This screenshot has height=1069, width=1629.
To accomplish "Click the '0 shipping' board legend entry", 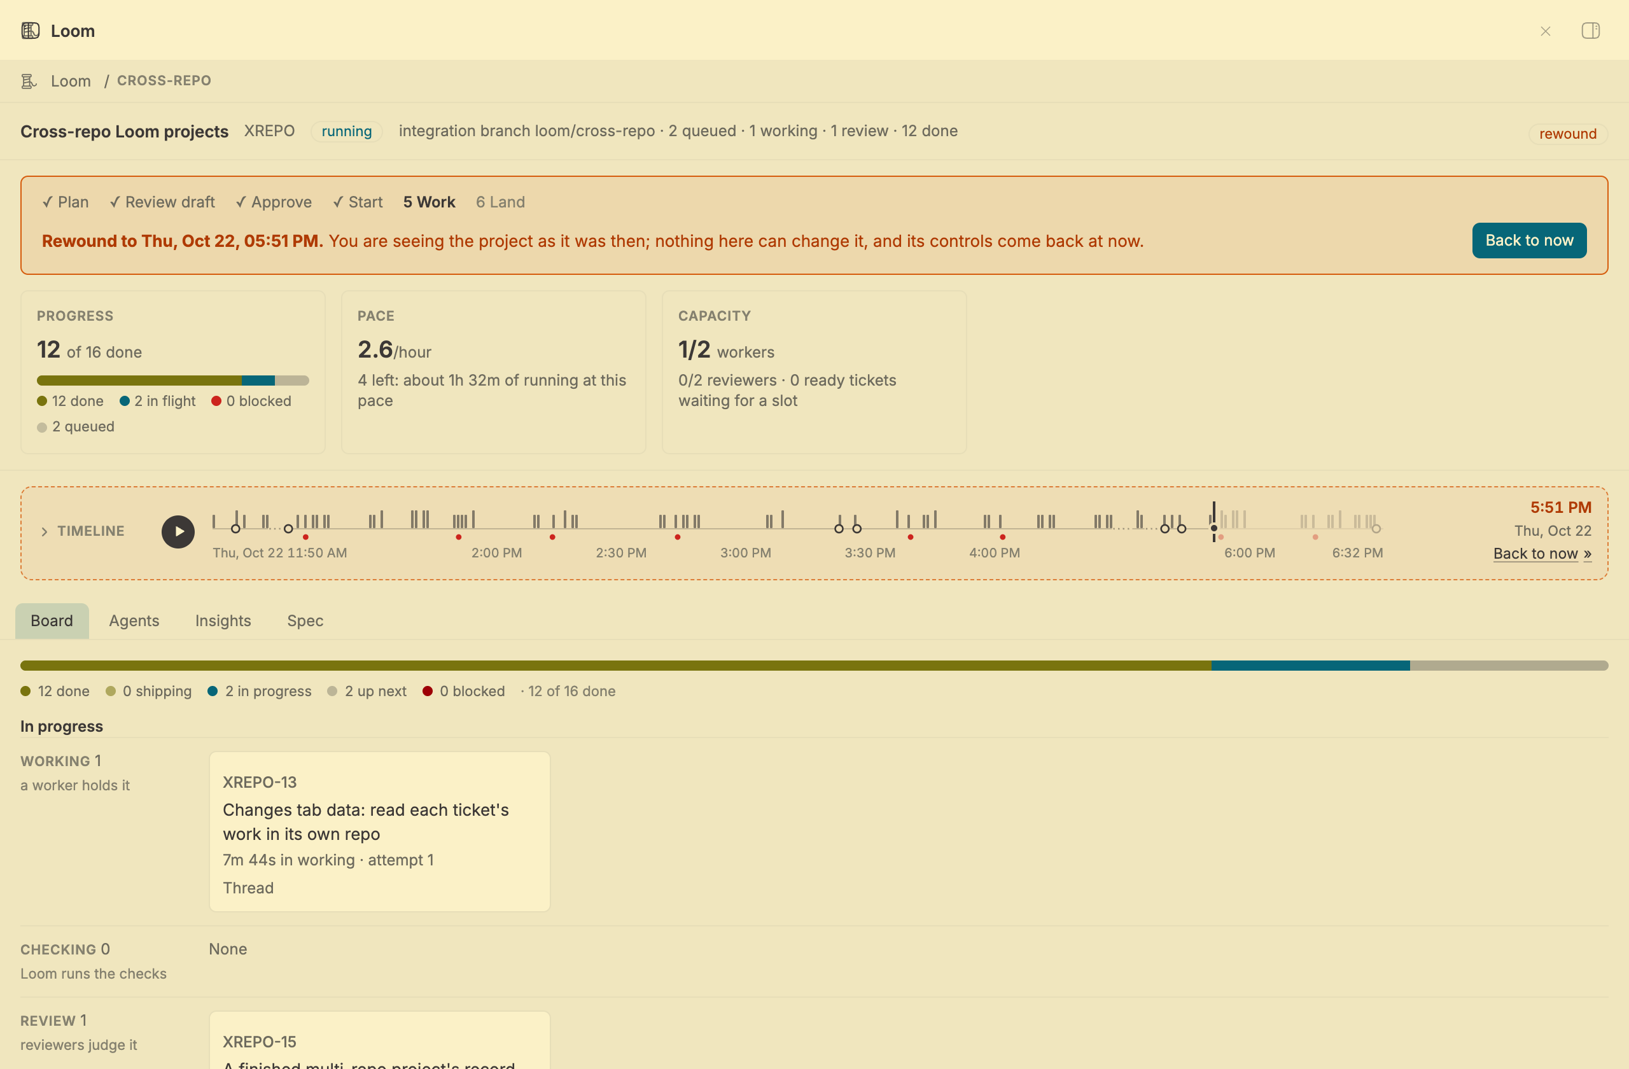I will point(148,691).
